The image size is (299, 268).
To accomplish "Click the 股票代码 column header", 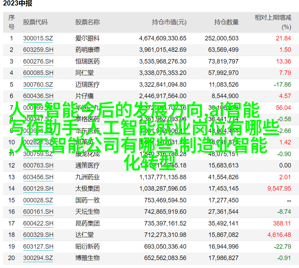I will (35, 22).
